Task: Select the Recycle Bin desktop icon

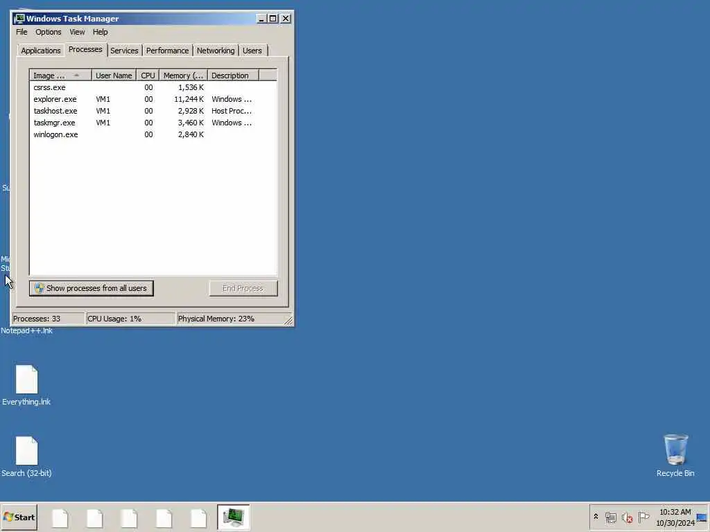Action: 675,456
